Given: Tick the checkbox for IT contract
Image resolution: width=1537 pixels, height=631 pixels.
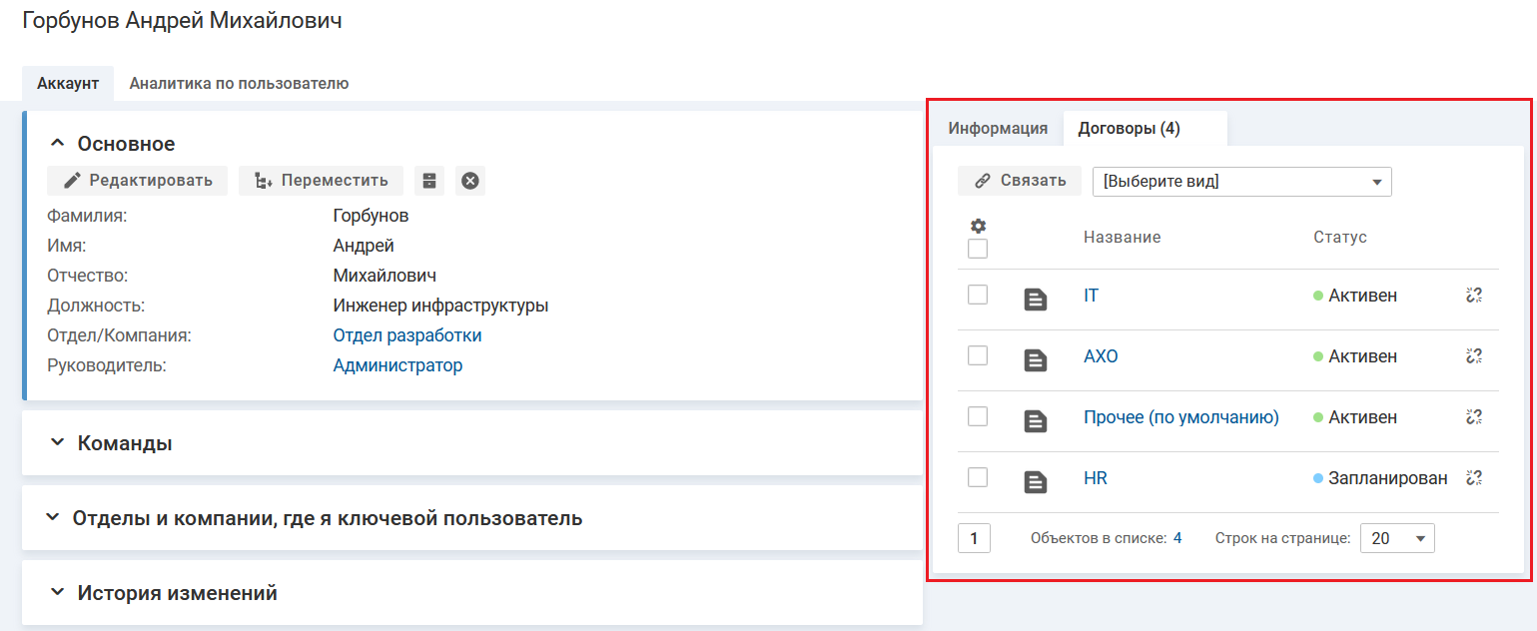Looking at the screenshot, I should tap(978, 295).
